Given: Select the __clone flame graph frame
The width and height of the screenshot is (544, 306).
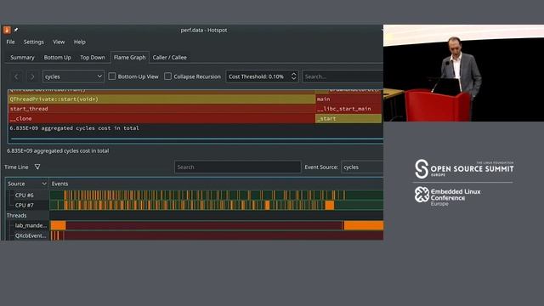Looking at the screenshot, I should [161, 119].
